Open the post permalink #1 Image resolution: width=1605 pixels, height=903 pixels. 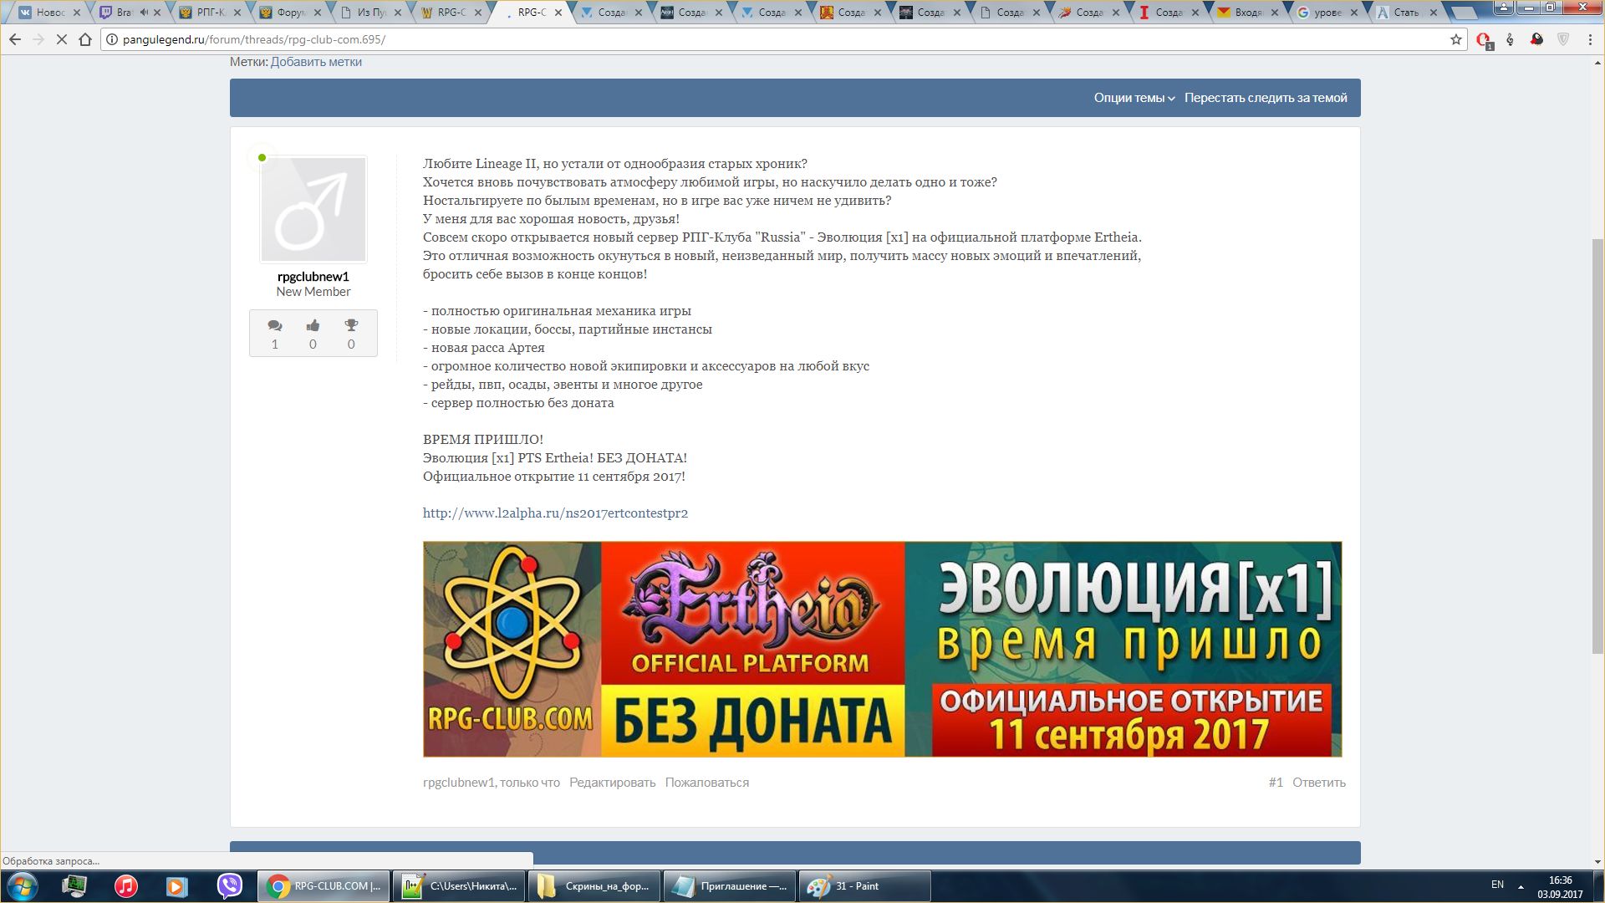pos(1276,783)
